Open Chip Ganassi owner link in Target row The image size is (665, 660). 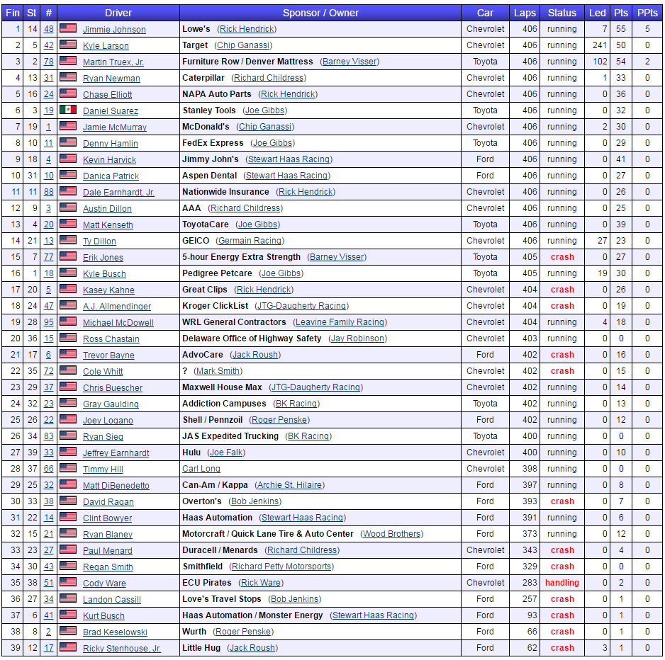[243, 45]
